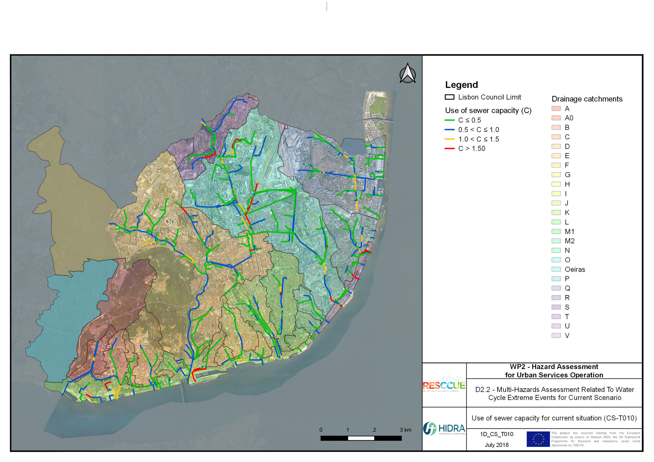The width and height of the screenshot is (654, 462).
Task: Click the Legend heading
Action: (461, 85)
